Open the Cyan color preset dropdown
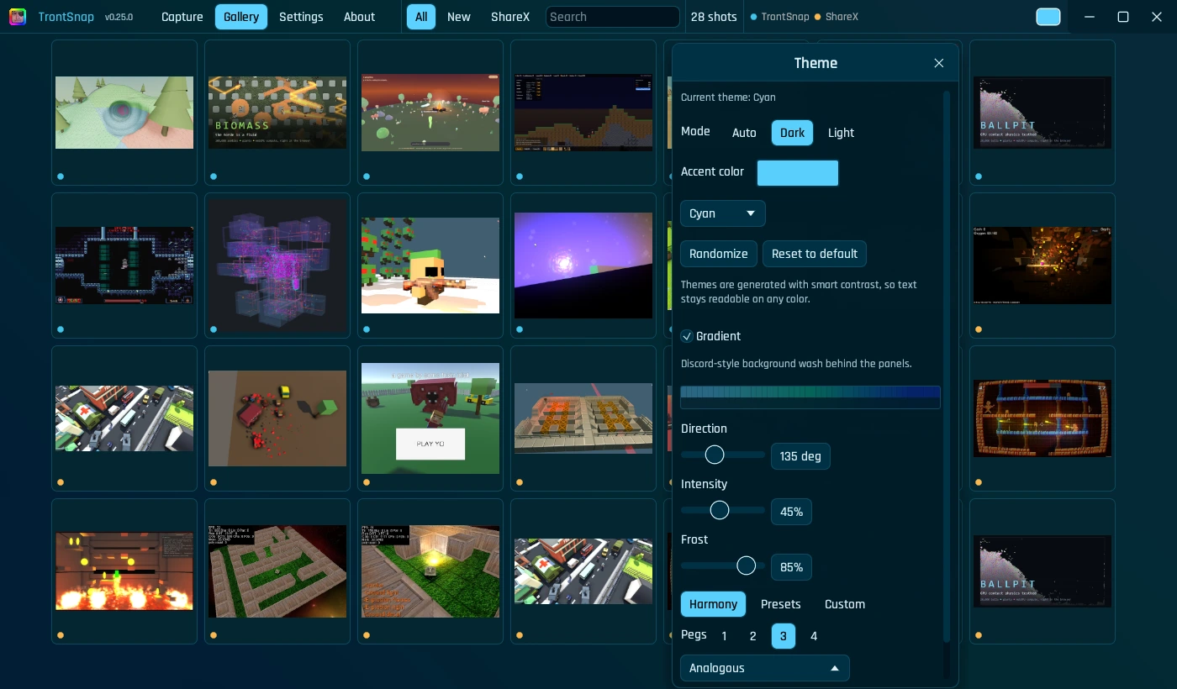The image size is (1177, 689). pos(723,213)
